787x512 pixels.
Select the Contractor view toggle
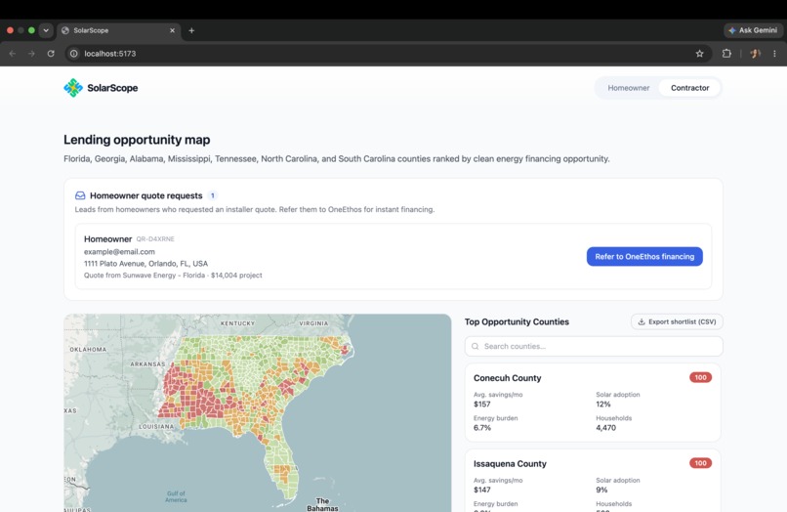pyautogui.click(x=689, y=88)
